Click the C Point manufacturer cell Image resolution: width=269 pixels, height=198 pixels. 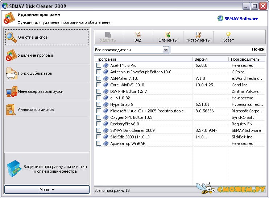(238, 72)
